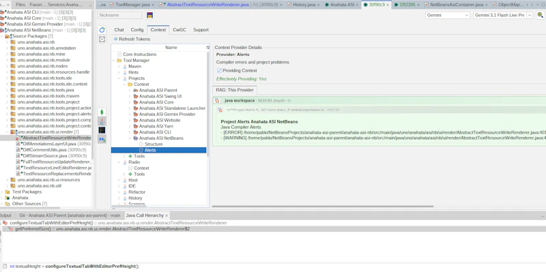Select the uno.anahata.asi.nb.tools.maven package
Screen dimensions: 546x272
point(48,96)
